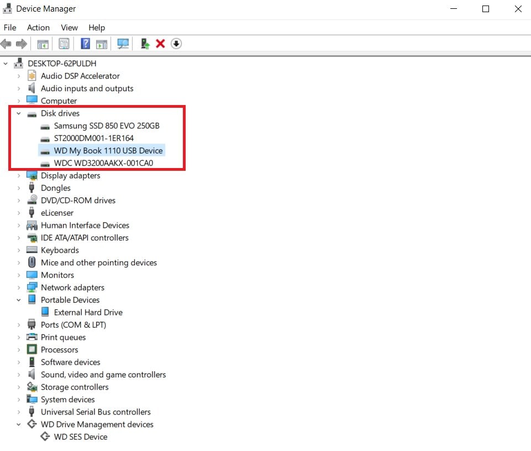Image resolution: width=531 pixels, height=451 pixels.
Task: Click the Scan for hardware changes icon
Action: [x=123, y=44]
